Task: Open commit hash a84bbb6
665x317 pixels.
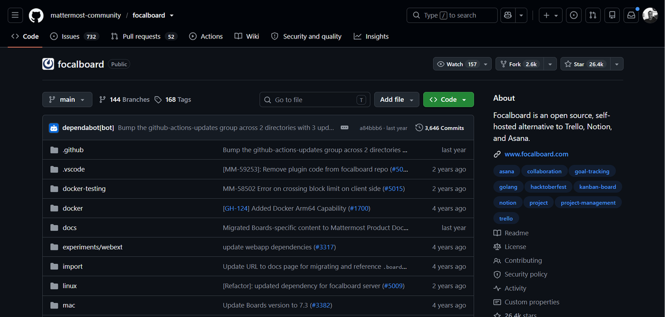Action: pyautogui.click(x=370, y=128)
